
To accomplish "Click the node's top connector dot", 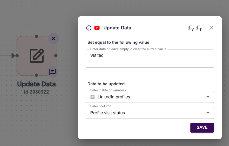I will tap(37, 36).
